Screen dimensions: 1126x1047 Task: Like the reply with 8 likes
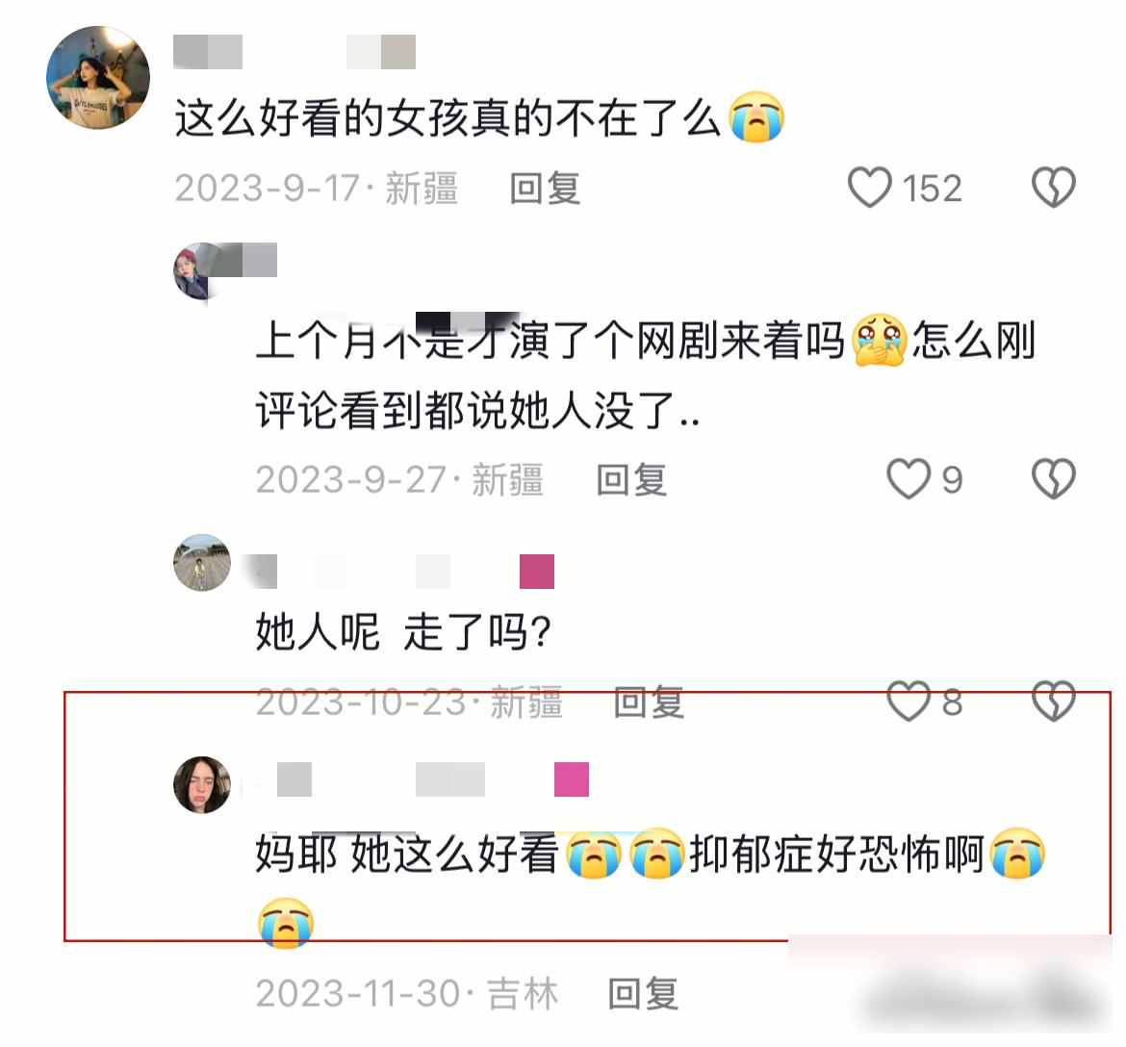[908, 701]
